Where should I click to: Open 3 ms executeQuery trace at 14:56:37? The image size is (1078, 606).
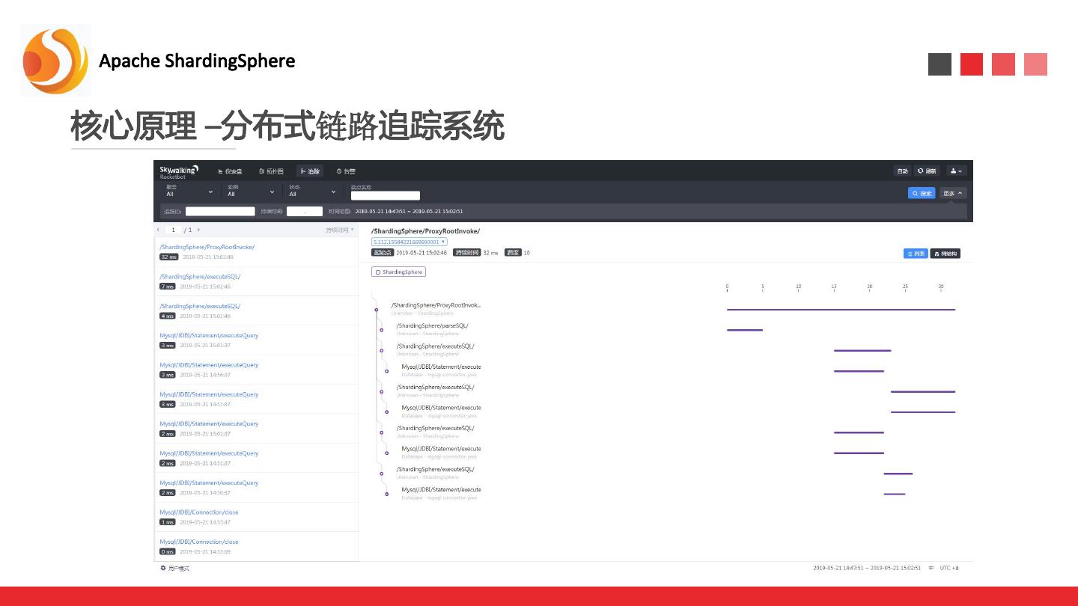point(256,370)
